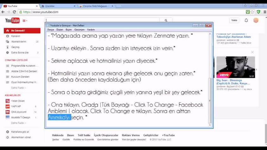Click the YouTube search field
This screenshot has width=267, height=150.
pyautogui.click(x=102, y=20)
